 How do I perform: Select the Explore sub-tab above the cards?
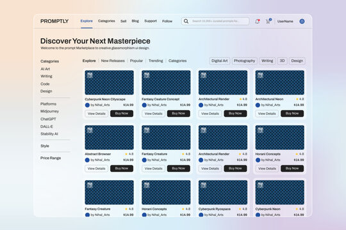click(89, 61)
